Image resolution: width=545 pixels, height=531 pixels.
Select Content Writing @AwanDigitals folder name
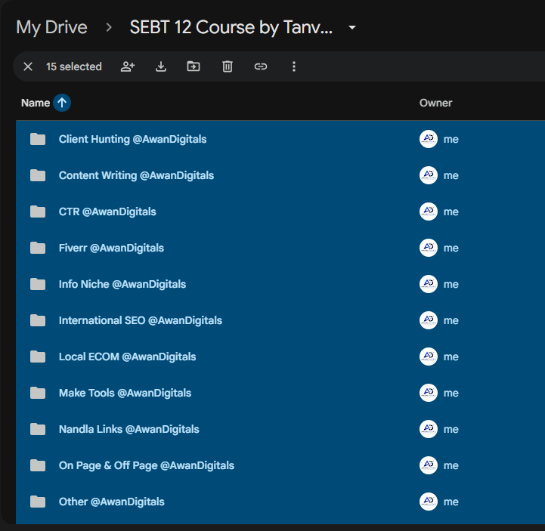tap(136, 176)
